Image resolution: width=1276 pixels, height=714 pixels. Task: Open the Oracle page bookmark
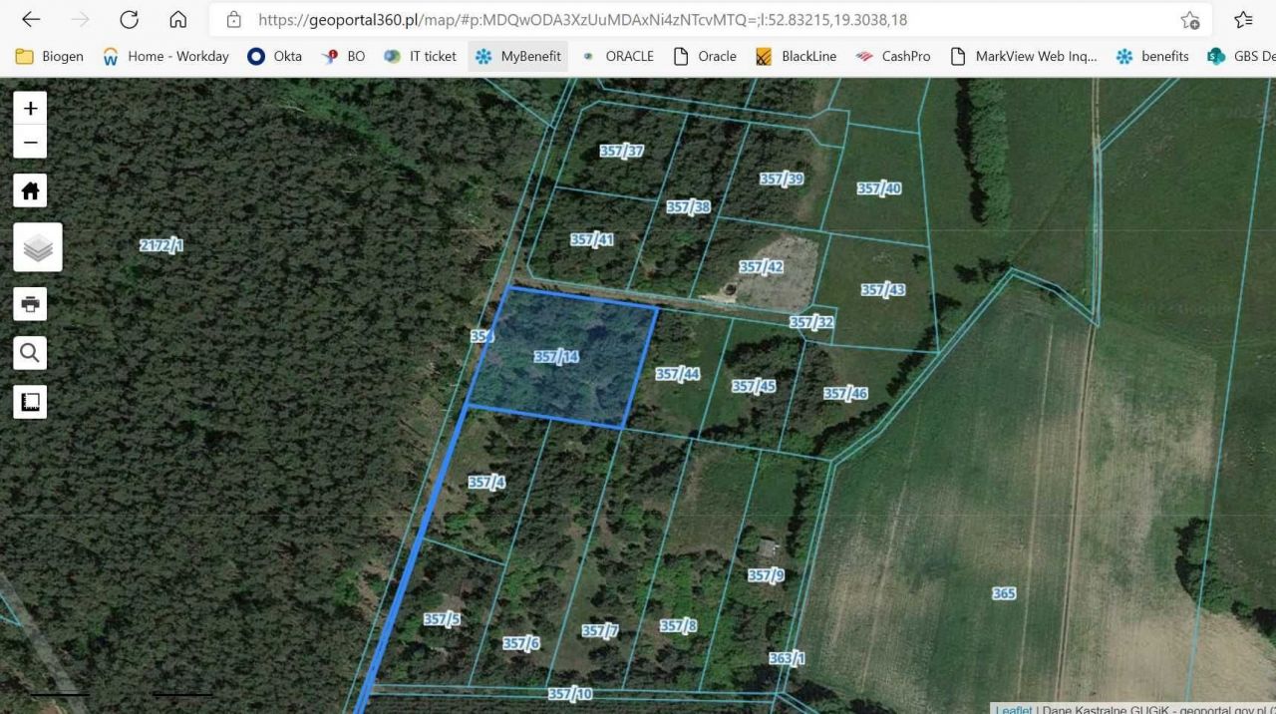(705, 56)
